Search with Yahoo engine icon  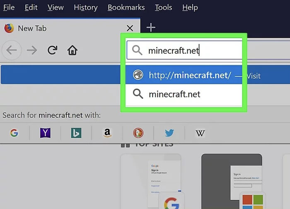pos(45,133)
